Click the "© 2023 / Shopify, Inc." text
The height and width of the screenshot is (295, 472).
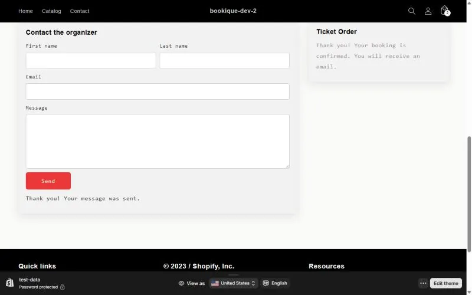coord(199,266)
